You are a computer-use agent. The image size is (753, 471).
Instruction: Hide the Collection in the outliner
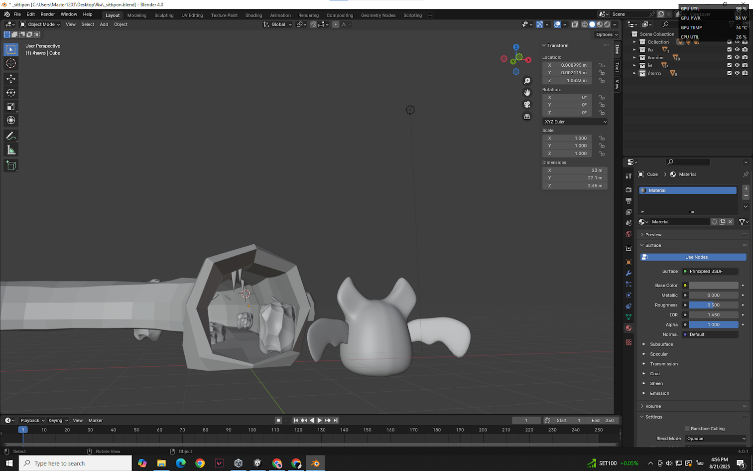tap(737, 42)
